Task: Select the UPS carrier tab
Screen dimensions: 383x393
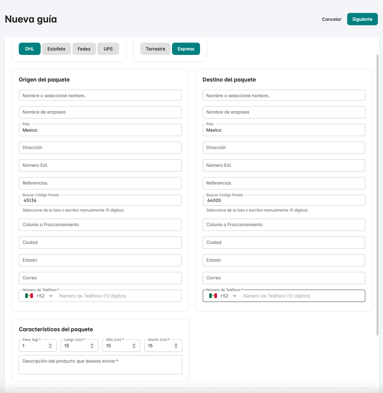Action: coord(108,49)
